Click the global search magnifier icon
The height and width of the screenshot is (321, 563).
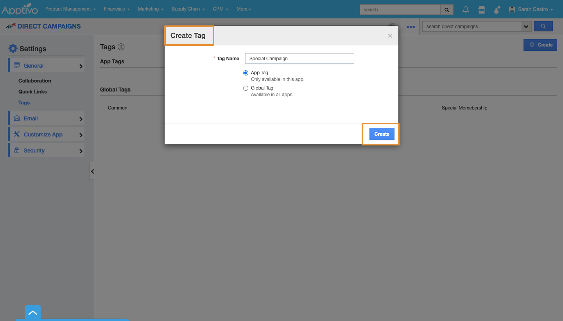point(446,9)
